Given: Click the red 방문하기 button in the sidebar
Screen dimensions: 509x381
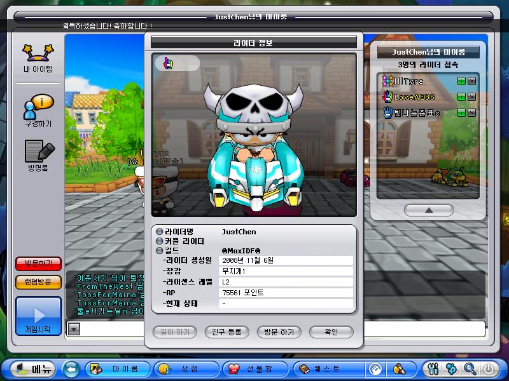Looking at the screenshot, I should pyautogui.click(x=38, y=264).
